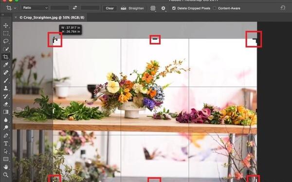Click the swap width and height arrows icon
Viewport: 292px width, 182px height.
coord(75,8)
